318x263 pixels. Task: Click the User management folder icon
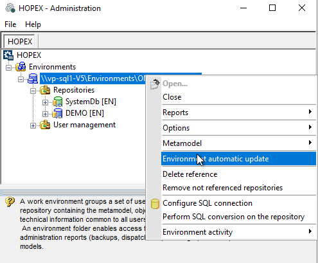(45, 125)
